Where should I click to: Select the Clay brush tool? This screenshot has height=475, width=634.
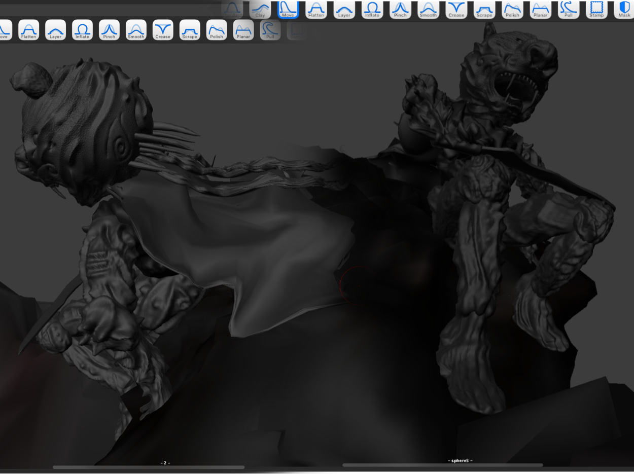[260, 9]
